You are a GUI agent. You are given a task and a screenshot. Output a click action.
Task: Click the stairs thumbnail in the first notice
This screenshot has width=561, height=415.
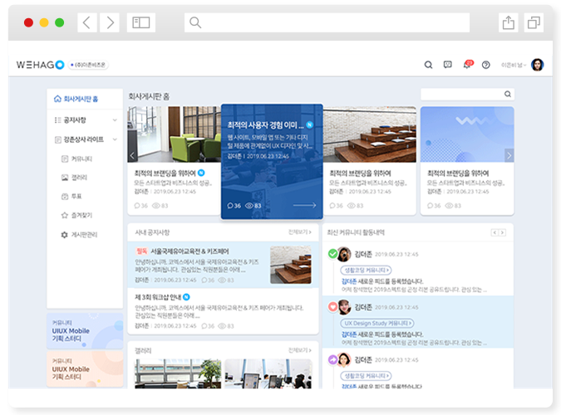[291, 265]
